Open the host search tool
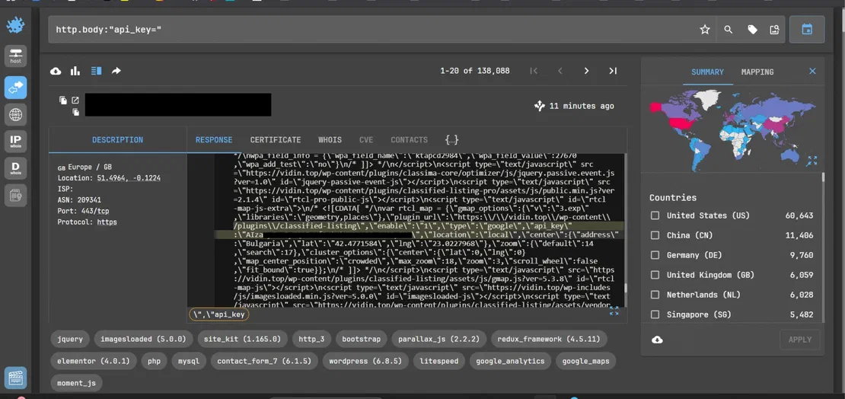 (x=16, y=56)
